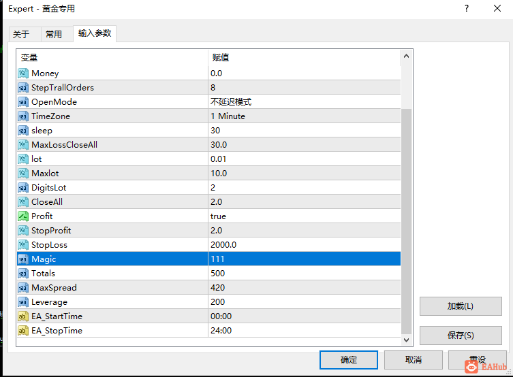The image size is (513, 377).
Task: Click the 保存(S) button
Action: click(x=461, y=335)
